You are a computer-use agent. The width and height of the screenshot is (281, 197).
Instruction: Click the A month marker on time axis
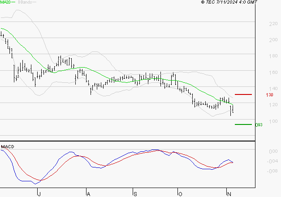click(x=88, y=193)
